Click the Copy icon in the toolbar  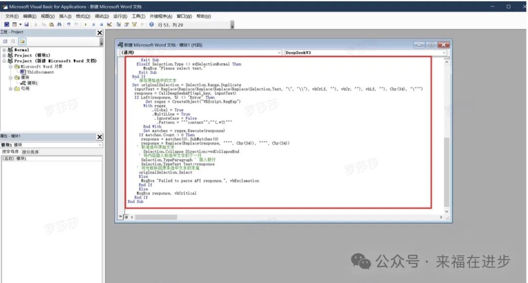click(x=44, y=24)
